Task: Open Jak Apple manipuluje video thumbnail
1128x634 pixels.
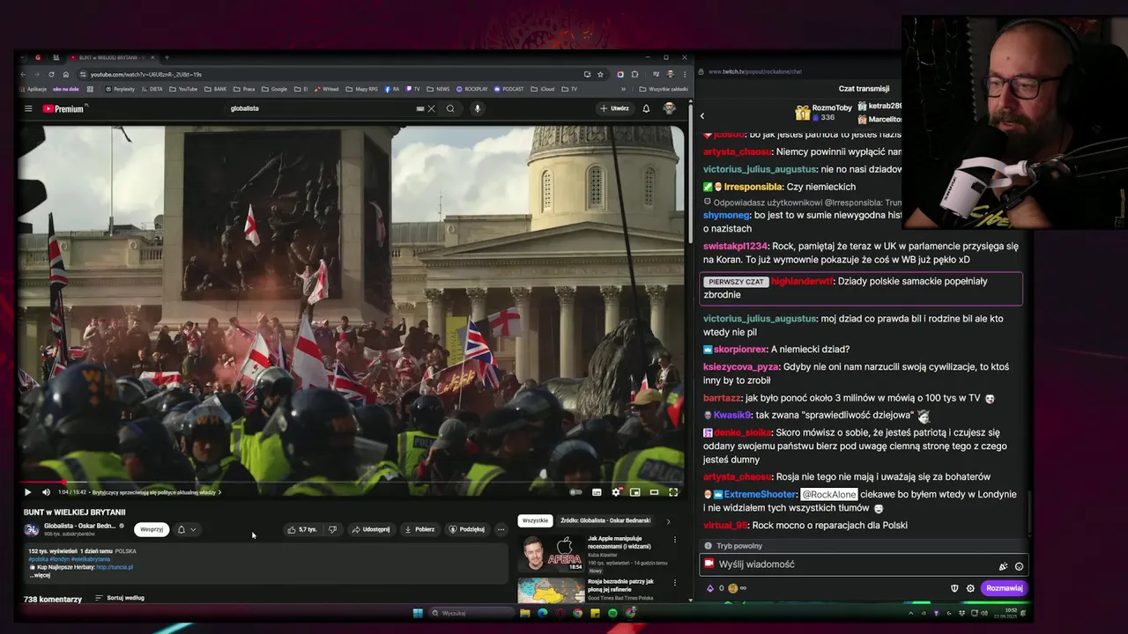Action: pyautogui.click(x=551, y=554)
